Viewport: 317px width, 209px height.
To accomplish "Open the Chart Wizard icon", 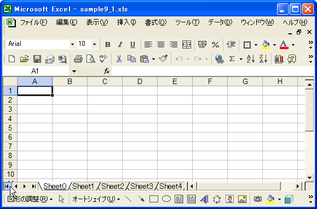I will (279, 59).
